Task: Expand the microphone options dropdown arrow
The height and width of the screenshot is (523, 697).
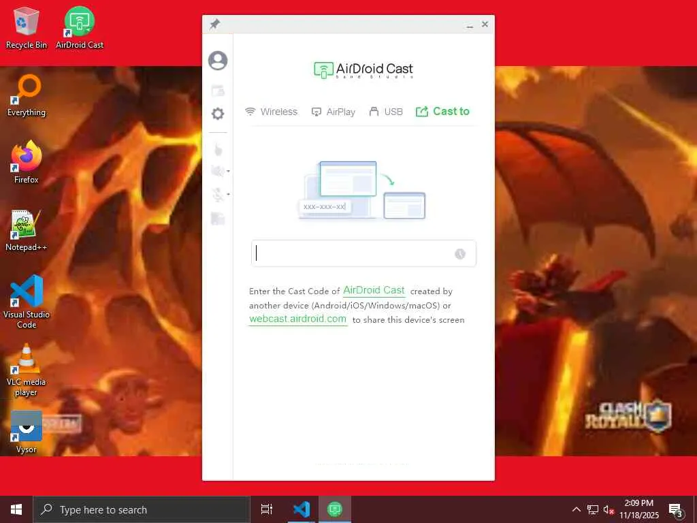Action: pos(228,194)
